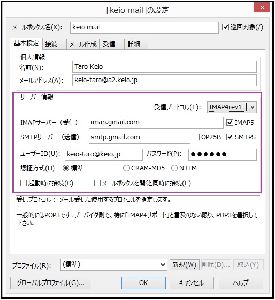
Task: Switch to the 接続 tab
Action: pos(54,44)
